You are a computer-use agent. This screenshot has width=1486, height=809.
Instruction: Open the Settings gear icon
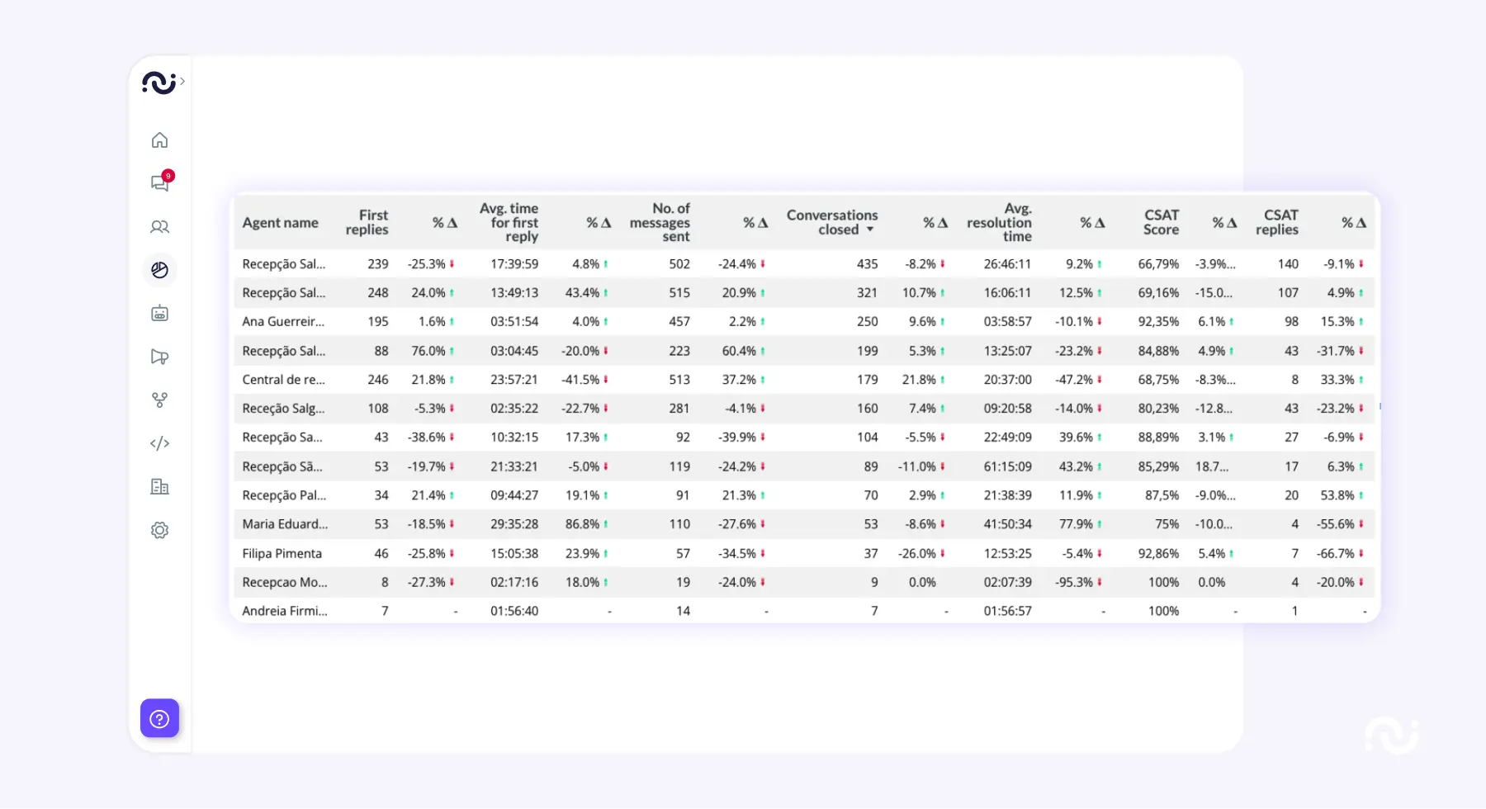coord(159,530)
